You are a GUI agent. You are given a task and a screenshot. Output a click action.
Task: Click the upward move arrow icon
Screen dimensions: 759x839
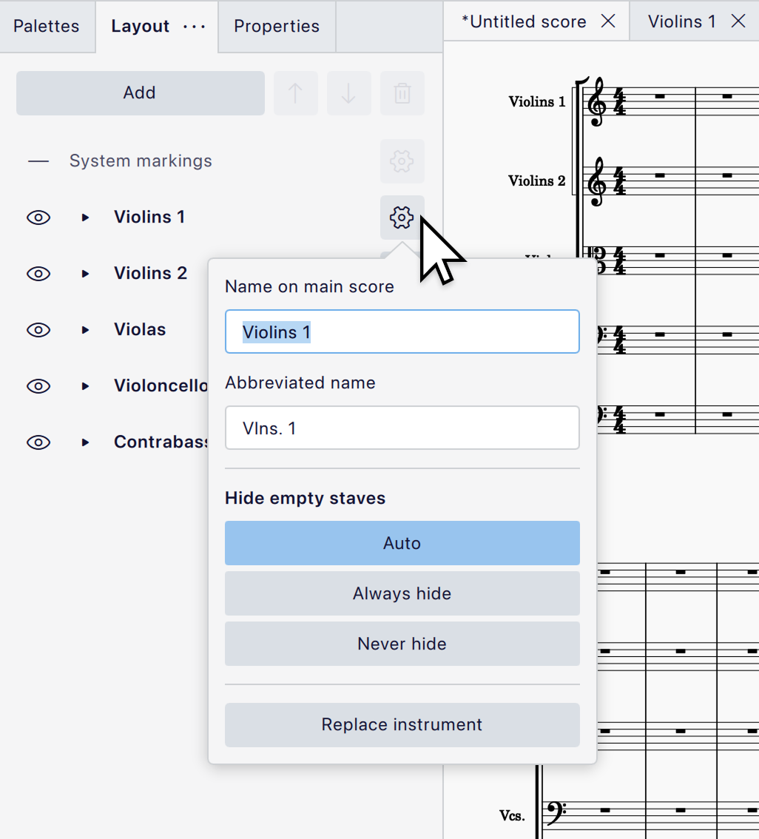295,92
